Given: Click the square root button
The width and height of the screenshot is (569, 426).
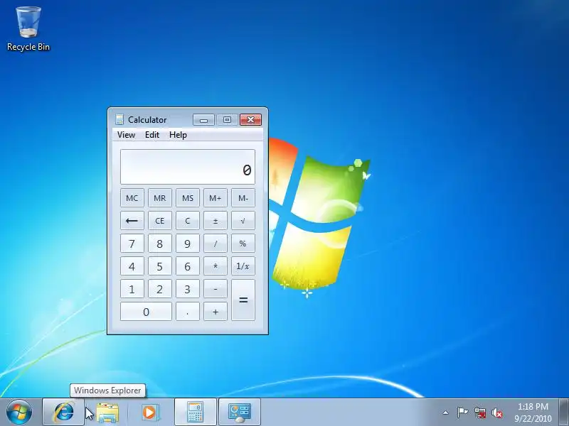Looking at the screenshot, I should [x=243, y=221].
